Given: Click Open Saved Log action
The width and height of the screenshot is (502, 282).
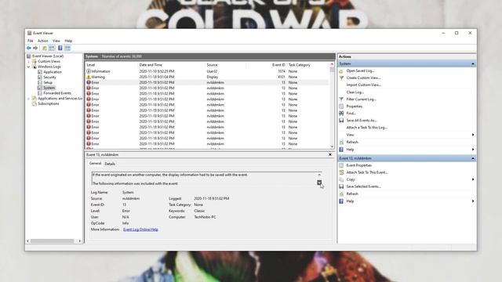Looking at the screenshot, I should [360, 70].
